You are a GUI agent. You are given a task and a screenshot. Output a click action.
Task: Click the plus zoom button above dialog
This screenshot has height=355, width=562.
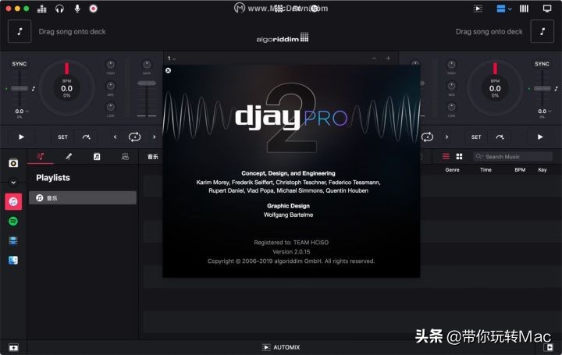(388, 58)
